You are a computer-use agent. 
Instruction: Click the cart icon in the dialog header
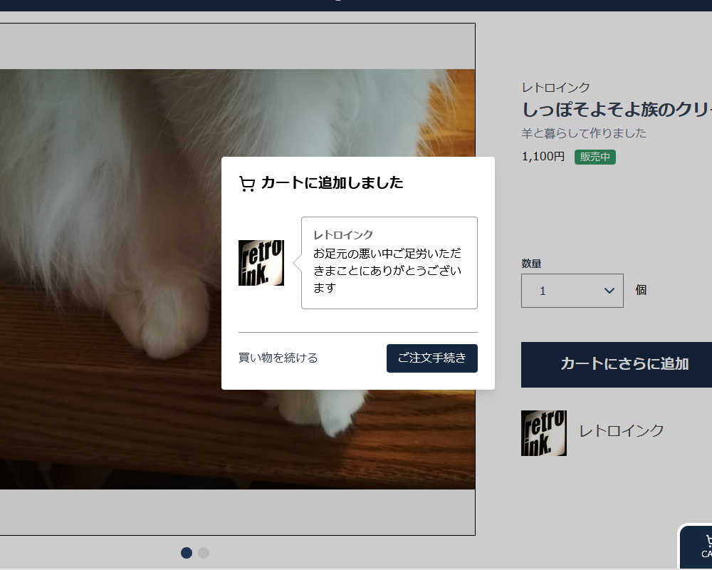[x=247, y=183]
